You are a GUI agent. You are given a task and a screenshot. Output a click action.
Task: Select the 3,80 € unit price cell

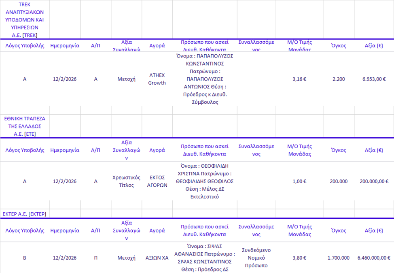click(299, 258)
